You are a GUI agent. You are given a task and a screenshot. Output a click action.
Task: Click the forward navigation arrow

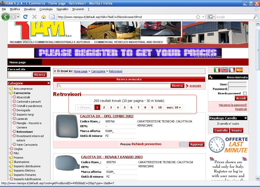coord(13,17)
